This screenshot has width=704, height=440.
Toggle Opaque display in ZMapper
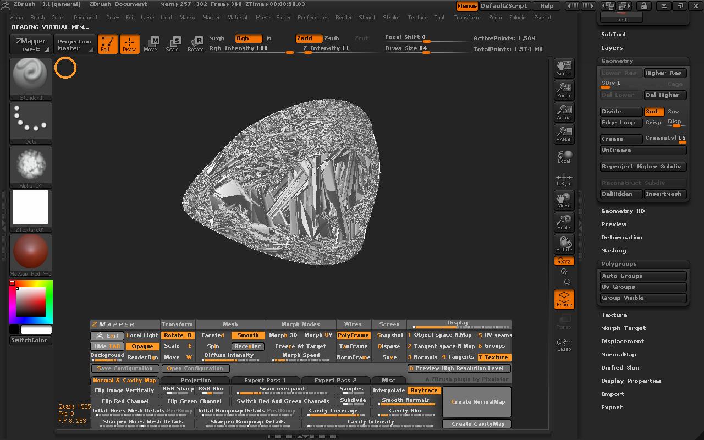point(142,346)
